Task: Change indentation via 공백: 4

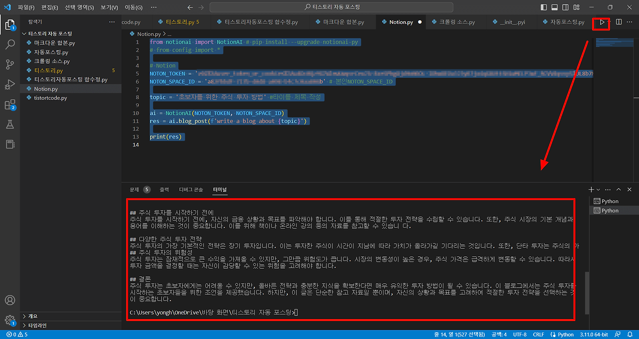Action: (499, 335)
